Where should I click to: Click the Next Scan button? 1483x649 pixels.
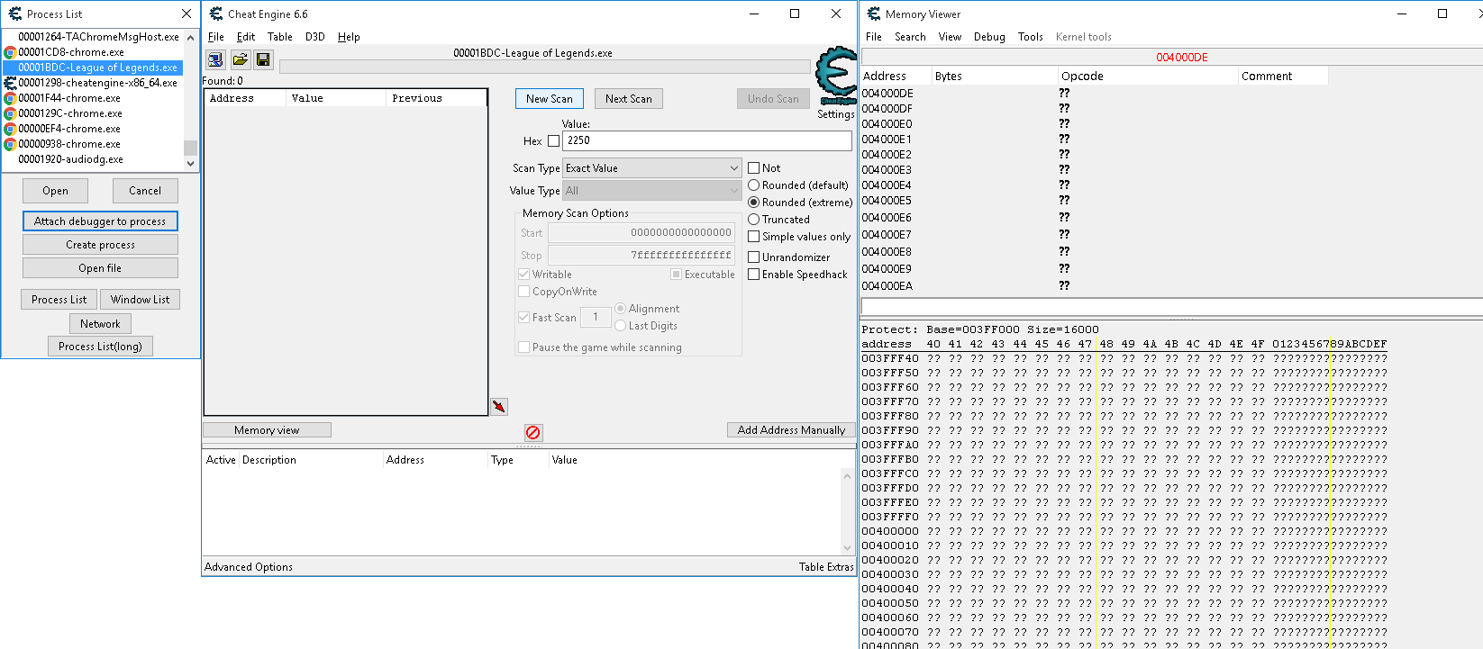click(x=629, y=99)
